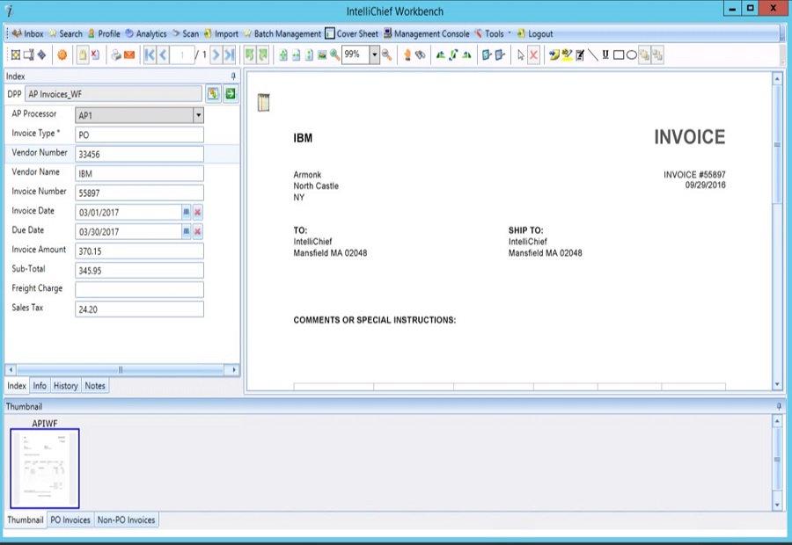The image size is (792, 545).
Task: Click the Cover Sheet button
Action: (351, 33)
